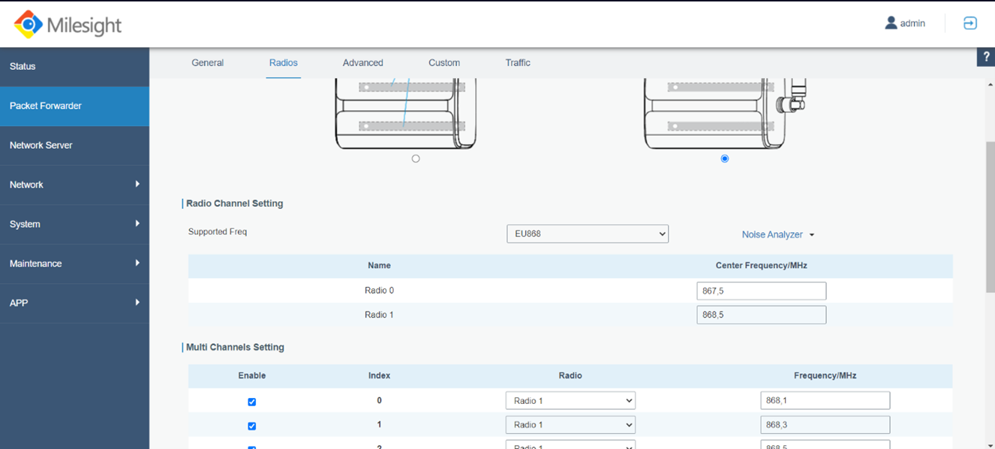The width and height of the screenshot is (995, 449).
Task: Select the left antenna radio option
Action: pyautogui.click(x=416, y=158)
